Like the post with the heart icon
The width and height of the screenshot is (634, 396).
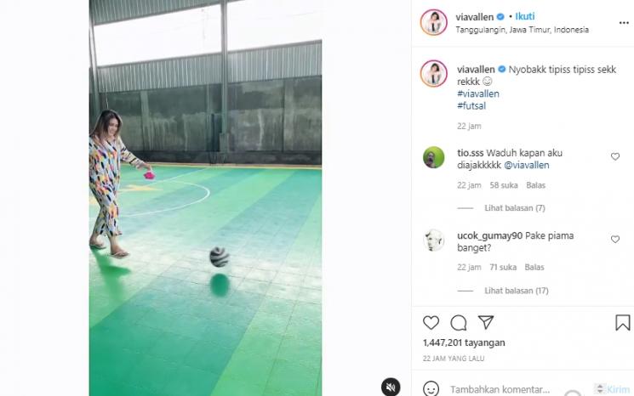point(431,323)
